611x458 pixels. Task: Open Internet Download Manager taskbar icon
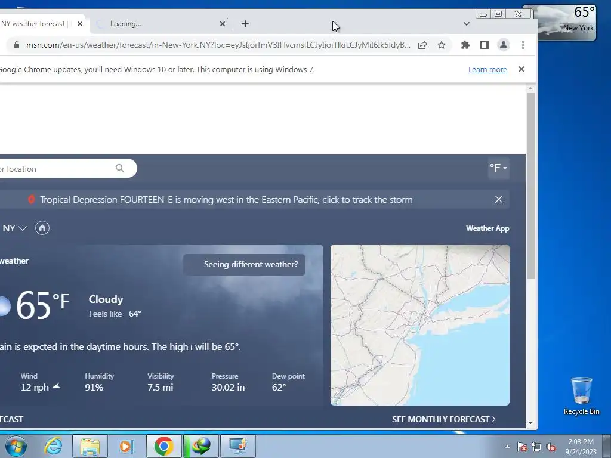[x=201, y=446]
